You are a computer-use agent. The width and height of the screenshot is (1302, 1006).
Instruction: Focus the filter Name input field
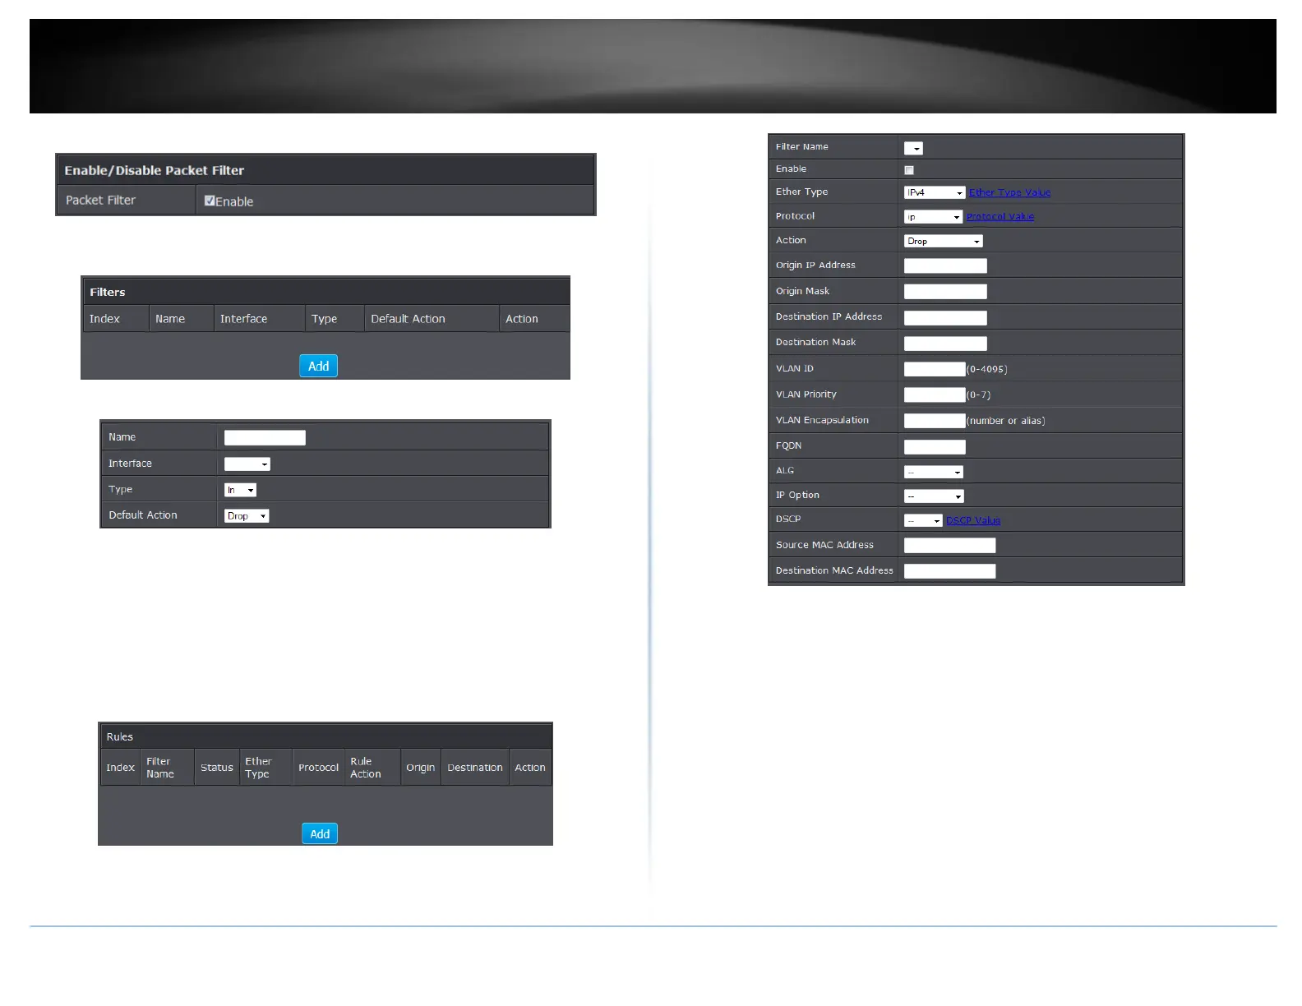click(x=265, y=438)
